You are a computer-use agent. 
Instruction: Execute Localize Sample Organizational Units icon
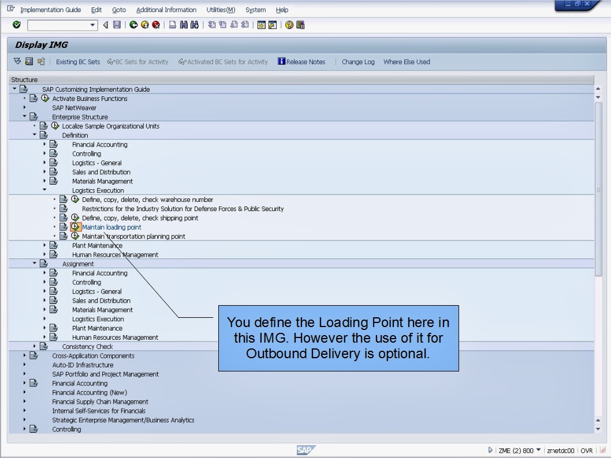tap(55, 126)
